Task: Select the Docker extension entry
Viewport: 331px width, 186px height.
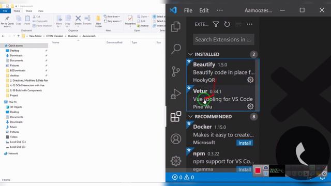Action: (x=223, y=134)
